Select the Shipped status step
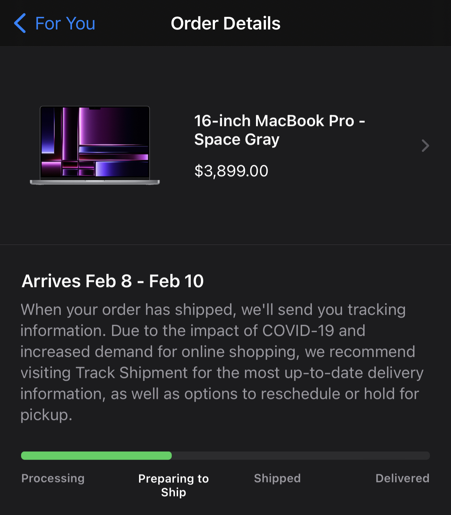Image resolution: width=451 pixels, height=515 pixels. (277, 478)
